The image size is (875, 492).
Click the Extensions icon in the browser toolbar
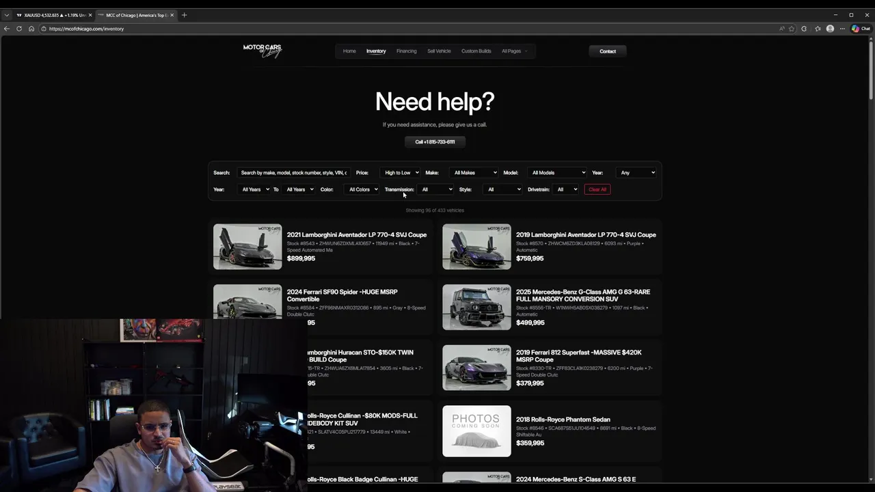[x=804, y=29]
